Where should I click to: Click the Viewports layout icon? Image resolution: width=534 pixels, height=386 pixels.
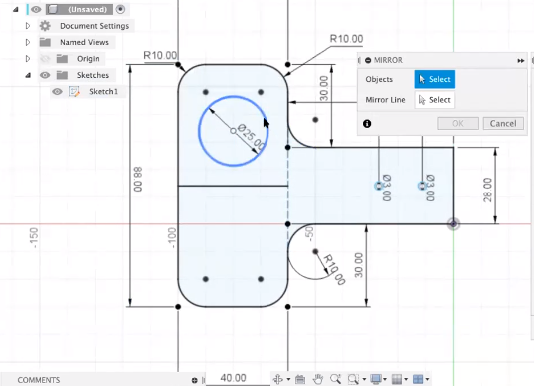coord(418,379)
